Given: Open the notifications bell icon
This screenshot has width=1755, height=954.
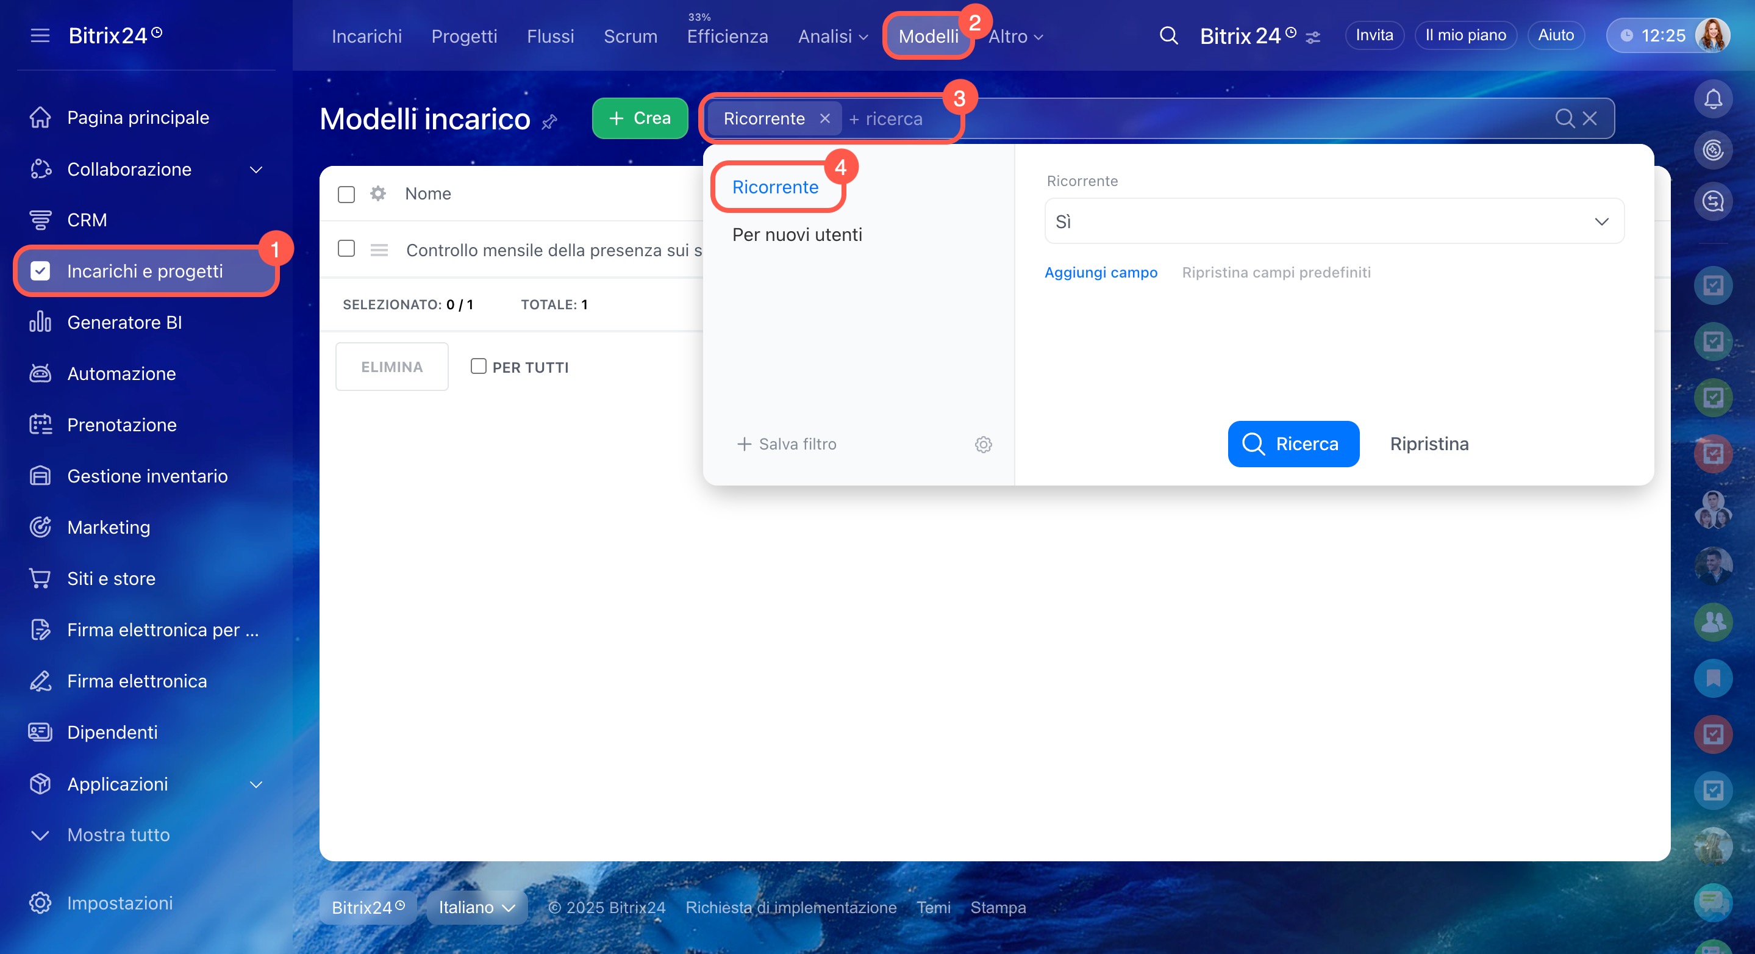Looking at the screenshot, I should 1712,99.
